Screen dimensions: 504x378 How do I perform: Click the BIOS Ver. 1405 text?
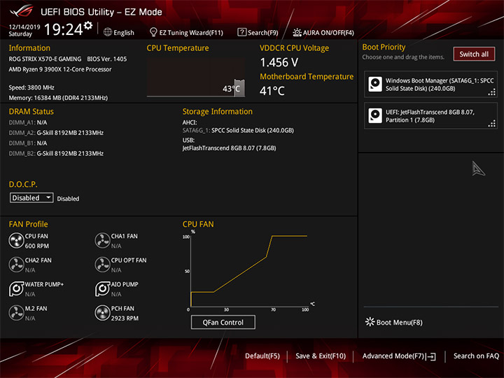pyautogui.click(x=106, y=59)
